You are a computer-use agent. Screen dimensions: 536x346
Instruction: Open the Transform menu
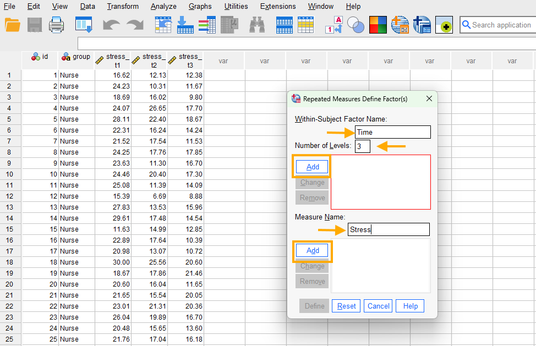(123, 6)
